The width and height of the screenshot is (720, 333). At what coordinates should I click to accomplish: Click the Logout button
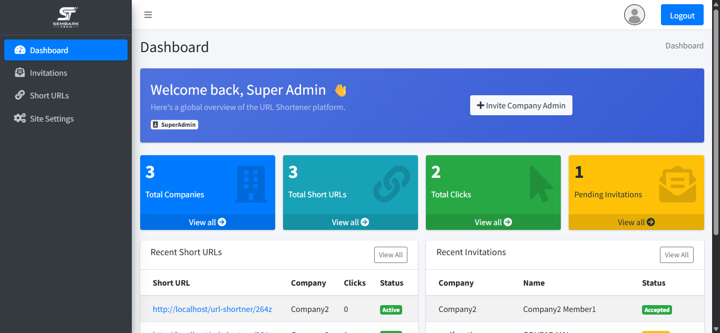point(682,15)
